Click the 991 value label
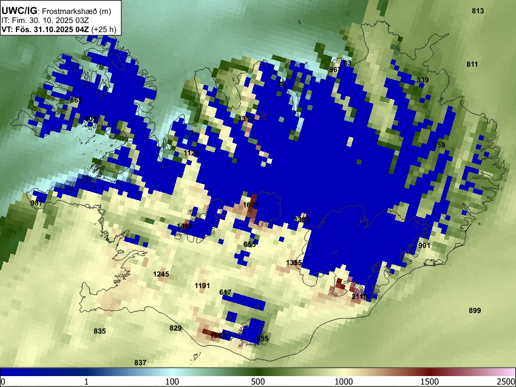Viewport: 516px width, 387px height. click(x=424, y=246)
